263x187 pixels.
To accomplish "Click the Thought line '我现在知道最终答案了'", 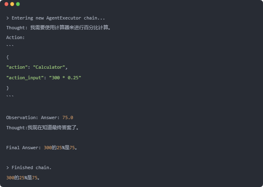I will (x=43, y=128).
